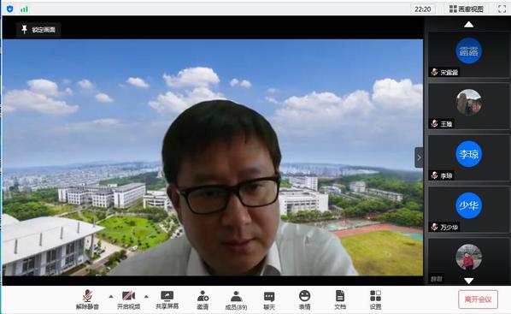Select 宋蕾蕾 blue avatar circle
This screenshot has width=511, height=314.
pyautogui.click(x=468, y=50)
